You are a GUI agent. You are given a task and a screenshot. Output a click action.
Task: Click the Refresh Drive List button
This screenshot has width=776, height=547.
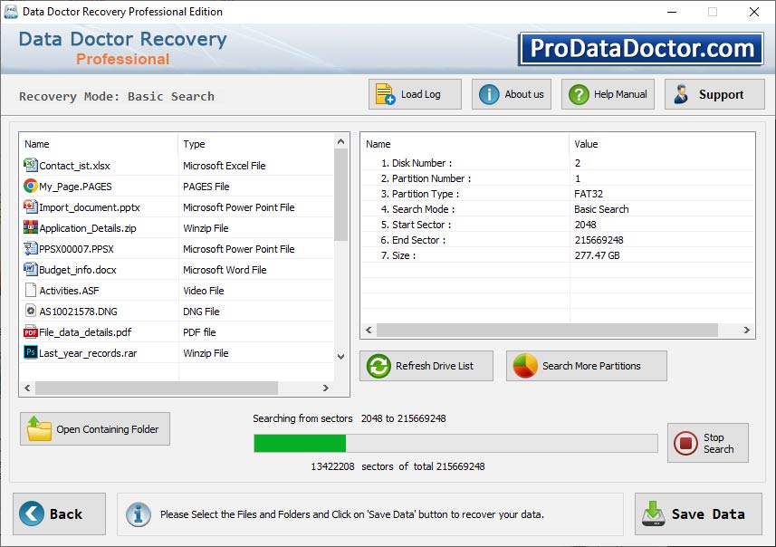[x=426, y=366]
